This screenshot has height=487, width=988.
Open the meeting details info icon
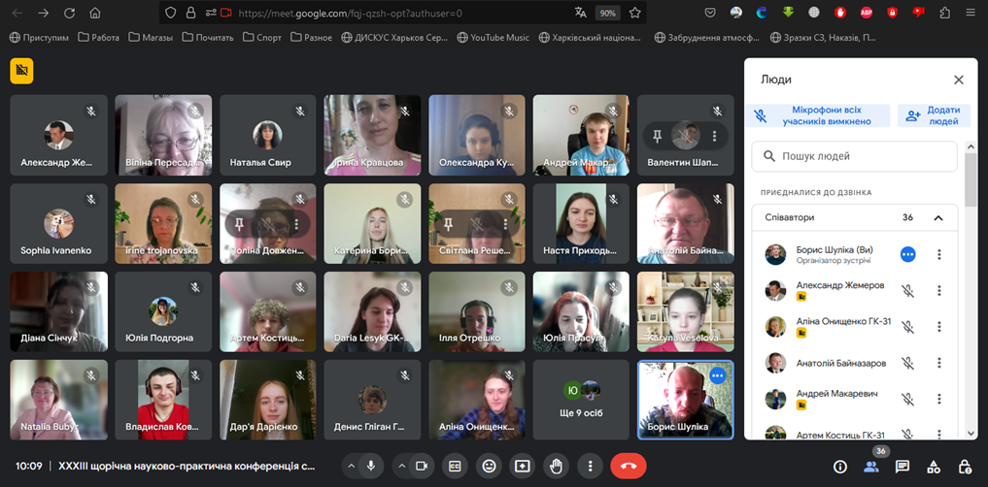(x=840, y=467)
